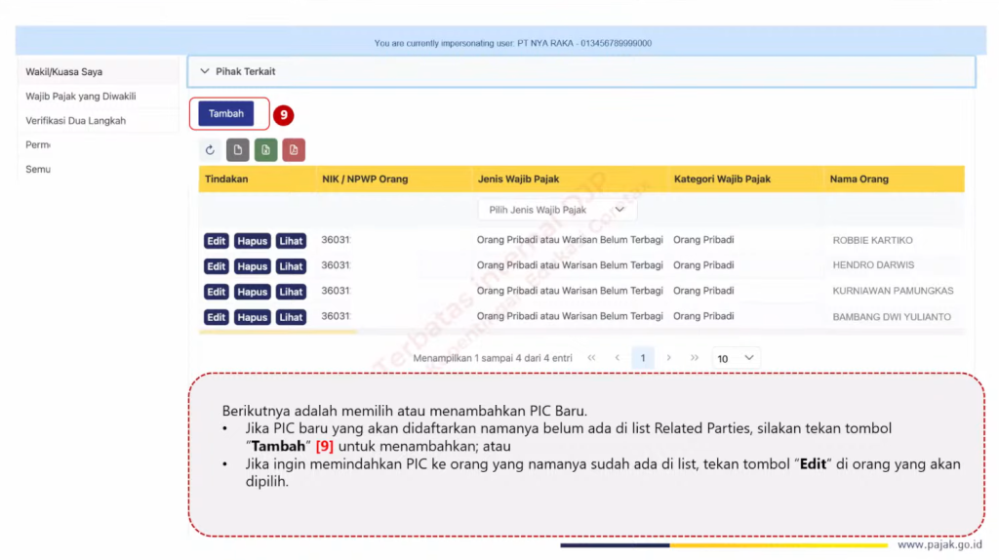The width and height of the screenshot is (999, 560).
Task: Select Wajib Pajak yang Diwakili
Action: tap(80, 96)
